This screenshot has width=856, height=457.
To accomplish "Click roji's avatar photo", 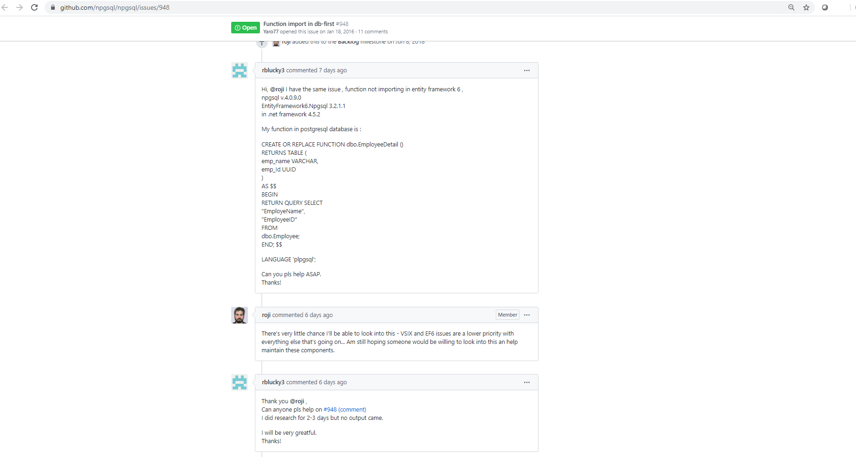I will tap(240, 315).
